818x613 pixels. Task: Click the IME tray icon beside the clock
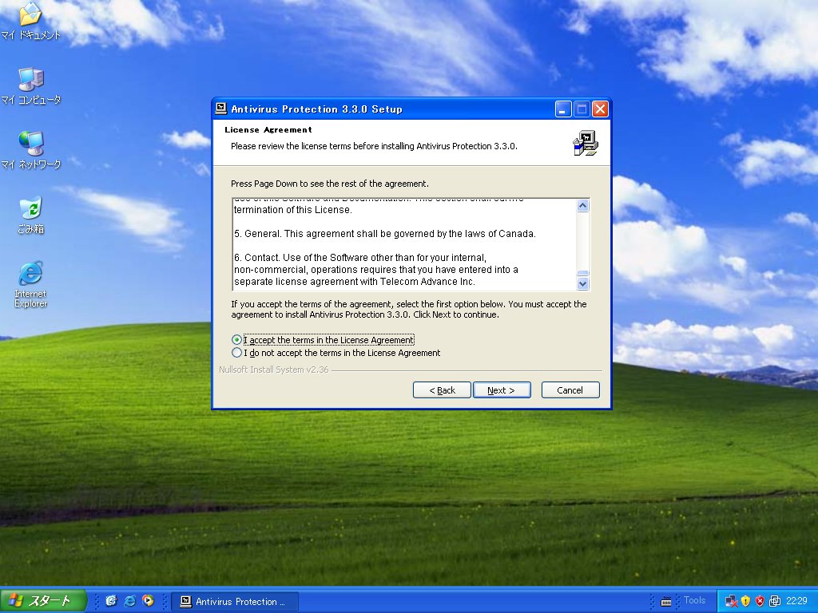[x=775, y=602]
